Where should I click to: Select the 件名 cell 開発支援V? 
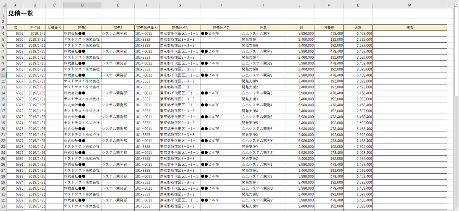(x=263, y=206)
